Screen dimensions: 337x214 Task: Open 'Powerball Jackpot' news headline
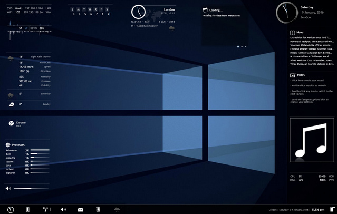(x=311, y=42)
